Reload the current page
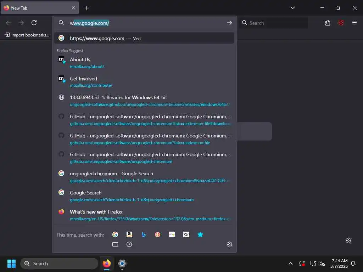363x272 pixels. tap(34, 23)
